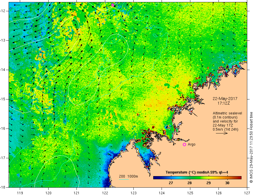Click the 27 label on temperature scale
The width and height of the screenshot is (253, 196).
171,183
